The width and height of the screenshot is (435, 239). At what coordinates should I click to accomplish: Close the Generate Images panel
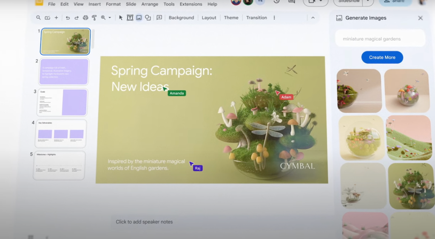(420, 18)
